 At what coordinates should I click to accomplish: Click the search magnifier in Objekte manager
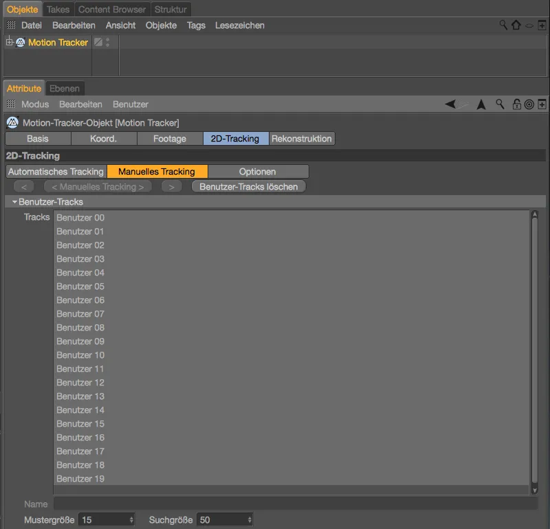coord(504,25)
